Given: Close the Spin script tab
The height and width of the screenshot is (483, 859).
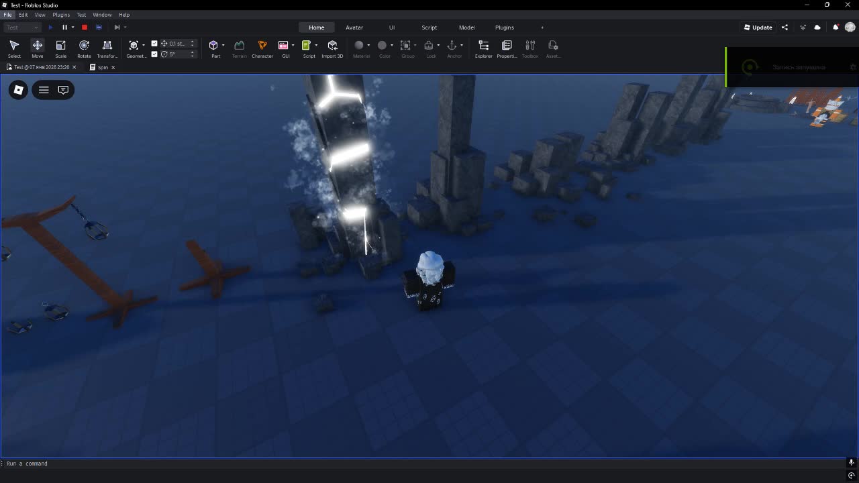Looking at the screenshot, I should point(113,67).
